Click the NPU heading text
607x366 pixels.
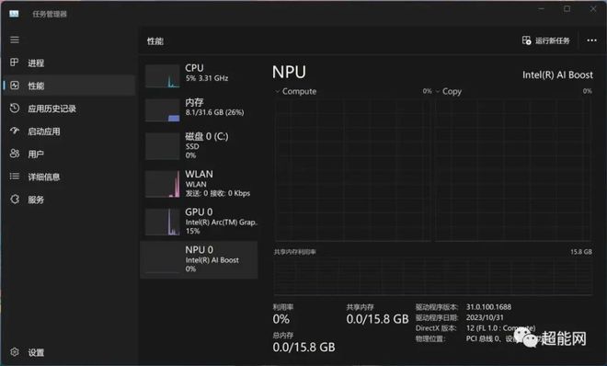point(289,72)
